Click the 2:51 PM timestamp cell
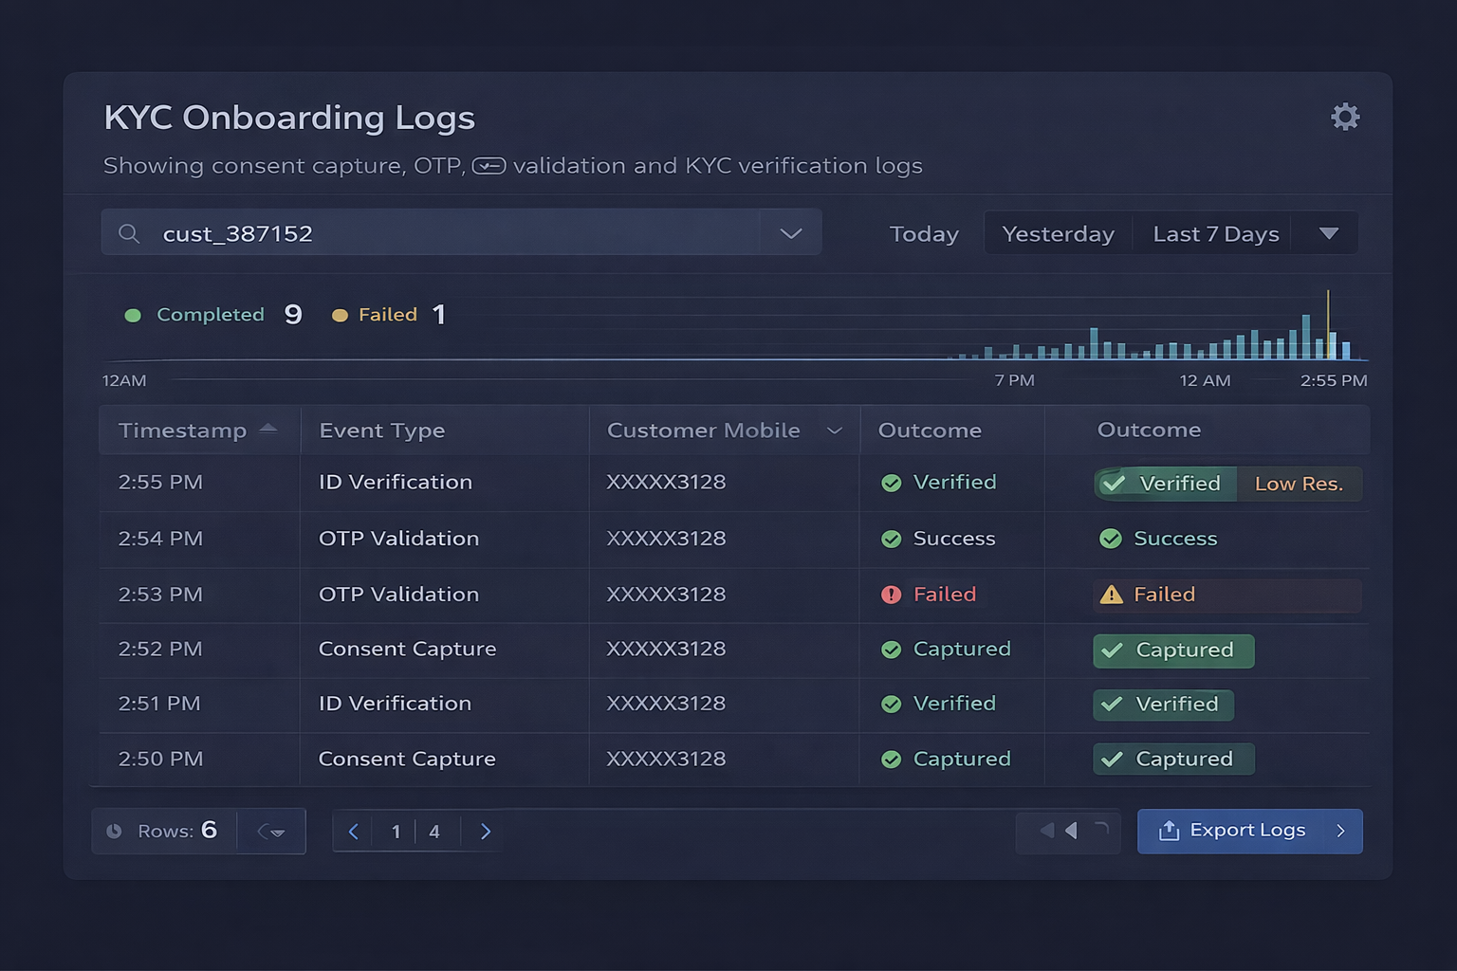The height and width of the screenshot is (971, 1457). [159, 704]
